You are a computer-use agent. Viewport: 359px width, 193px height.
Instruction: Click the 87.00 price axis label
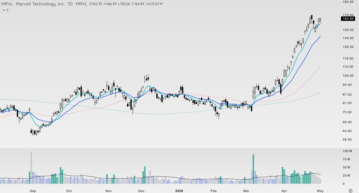(347, 95)
